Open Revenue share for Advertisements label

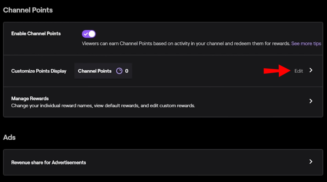(49, 163)
